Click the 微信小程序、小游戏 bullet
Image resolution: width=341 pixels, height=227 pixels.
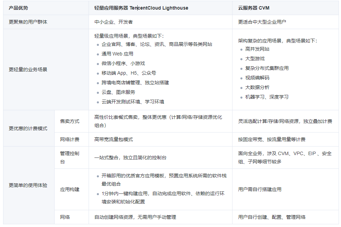(123, 63)
